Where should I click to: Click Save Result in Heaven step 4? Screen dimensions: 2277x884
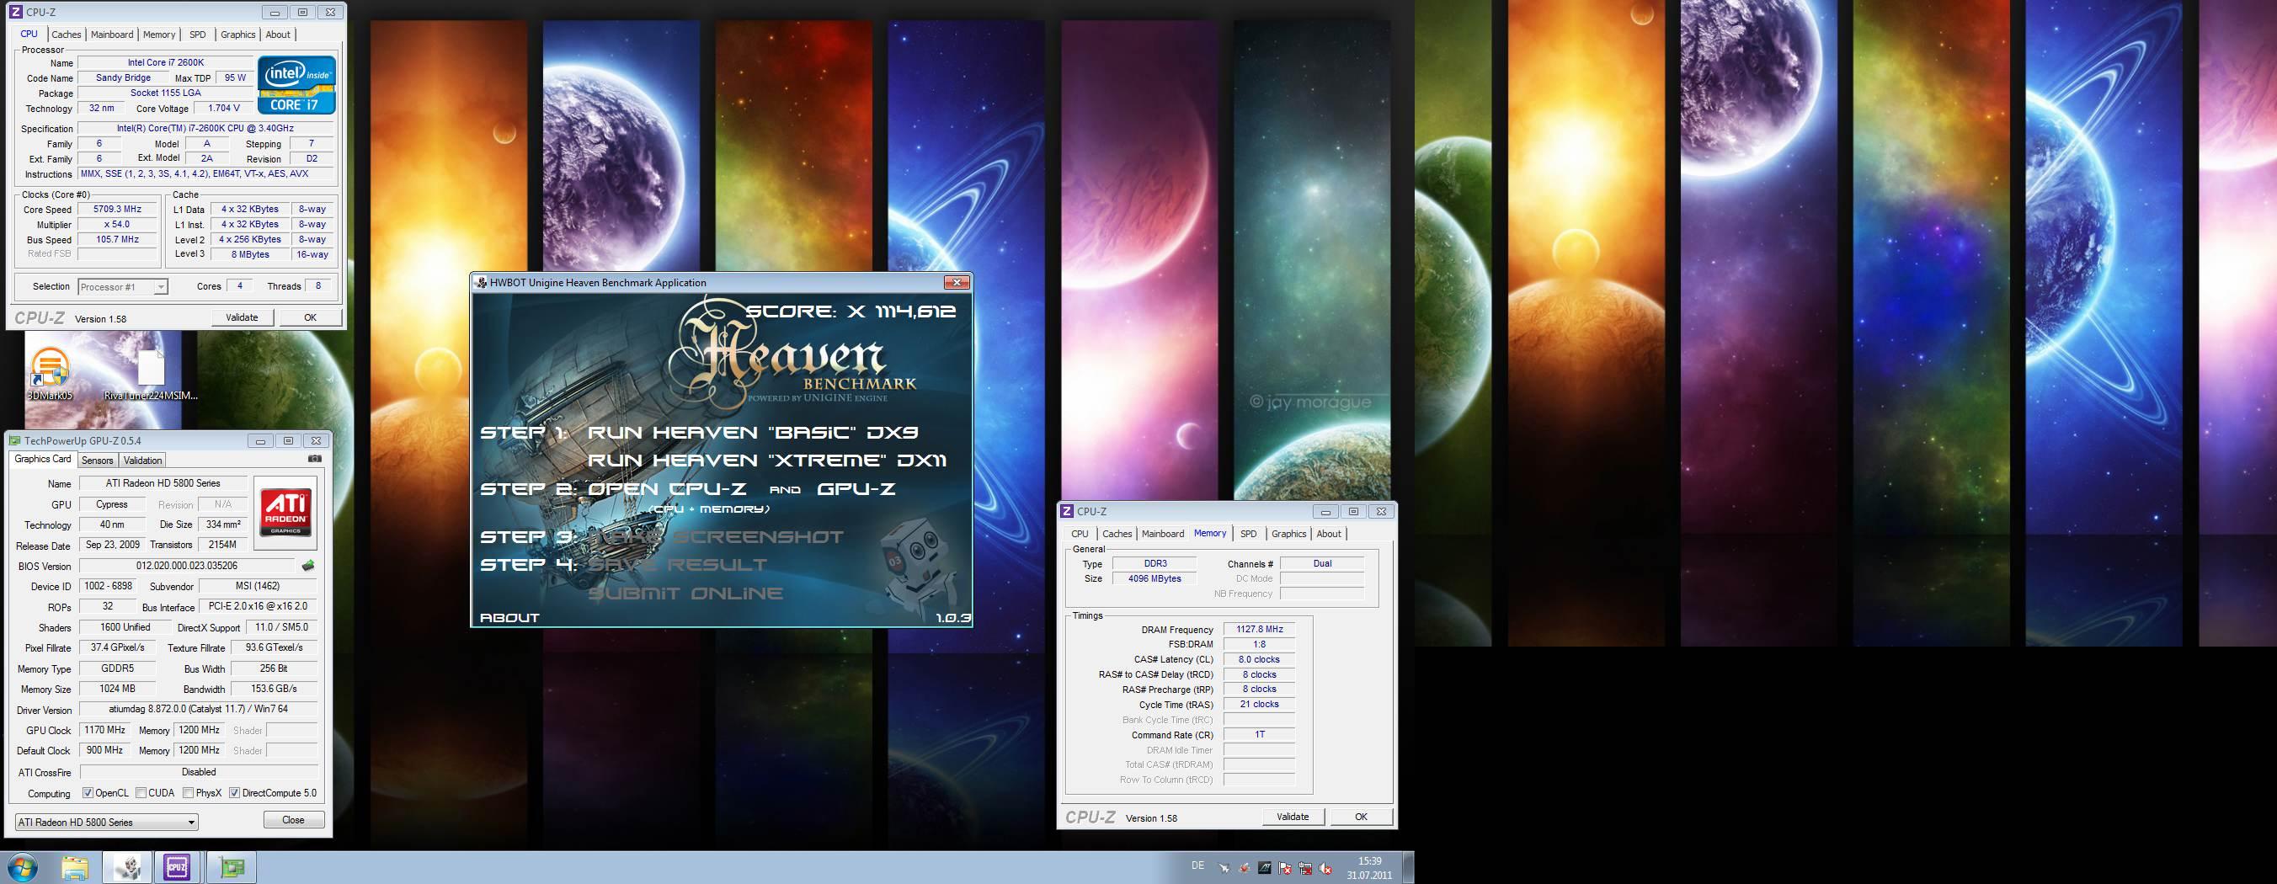[677, 565]
